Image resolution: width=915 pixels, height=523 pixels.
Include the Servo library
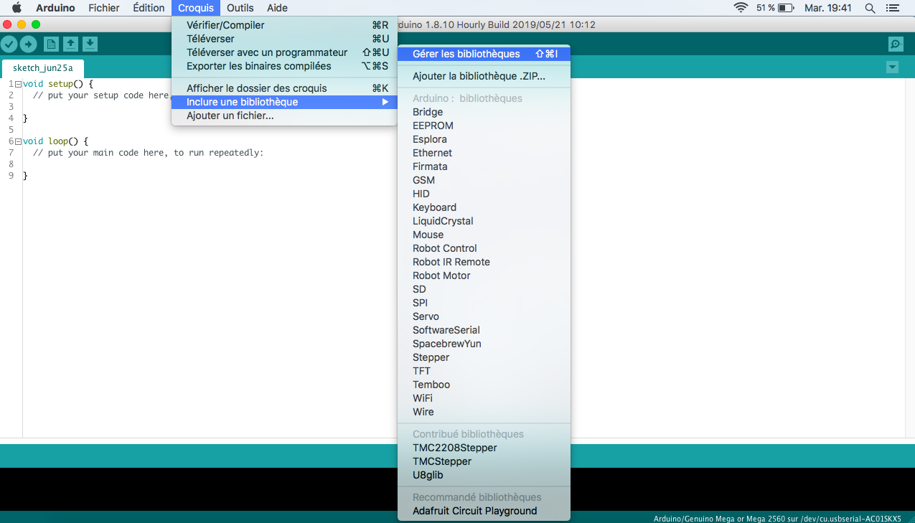(x=484, y=316)
